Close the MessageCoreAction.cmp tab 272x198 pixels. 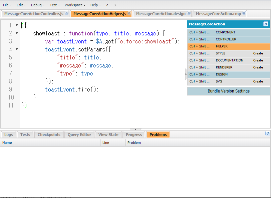pyautogui.click(x=244, y=13)
